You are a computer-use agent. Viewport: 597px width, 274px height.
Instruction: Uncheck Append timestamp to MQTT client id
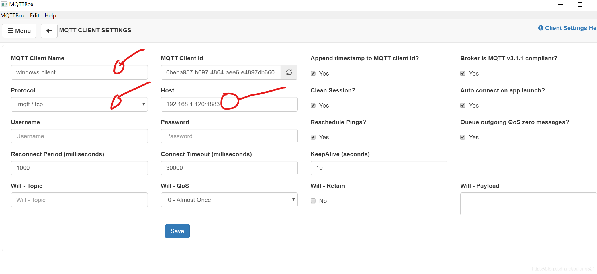pos(313,74)
